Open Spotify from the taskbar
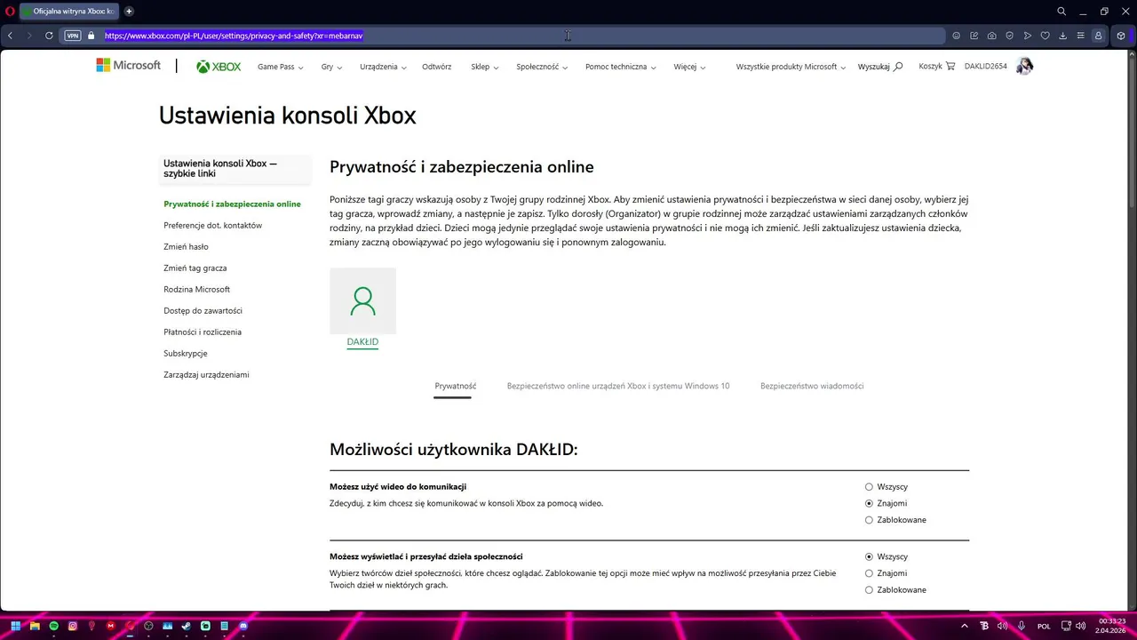 click(x=53, y=626)
